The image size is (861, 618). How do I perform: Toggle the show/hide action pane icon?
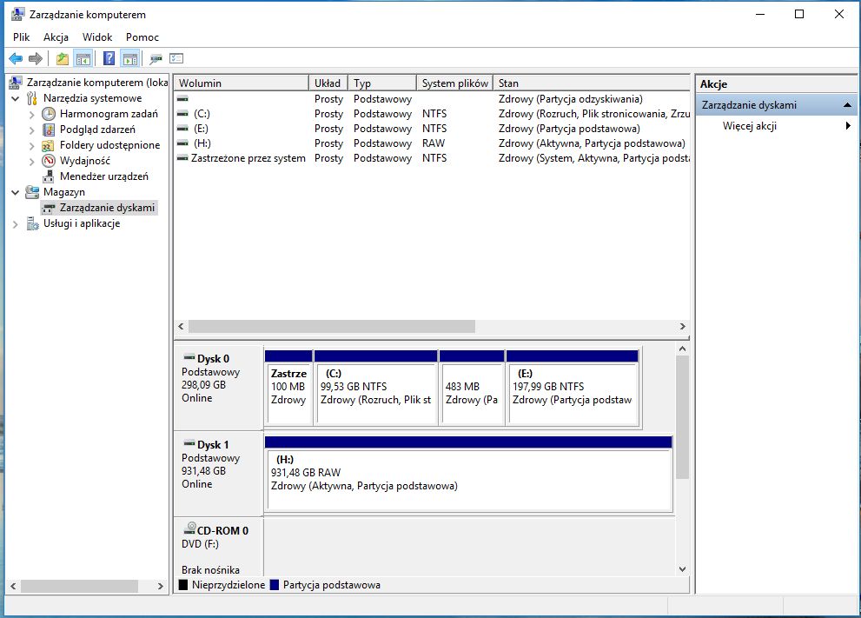click(130, 58)
